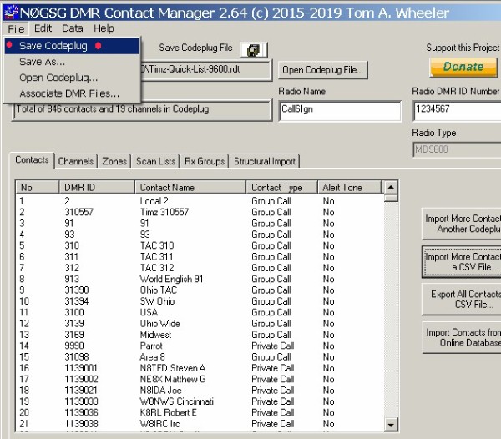
Task: Click the disabled Radio Type MD9600 field
Action: pos(457,149)
